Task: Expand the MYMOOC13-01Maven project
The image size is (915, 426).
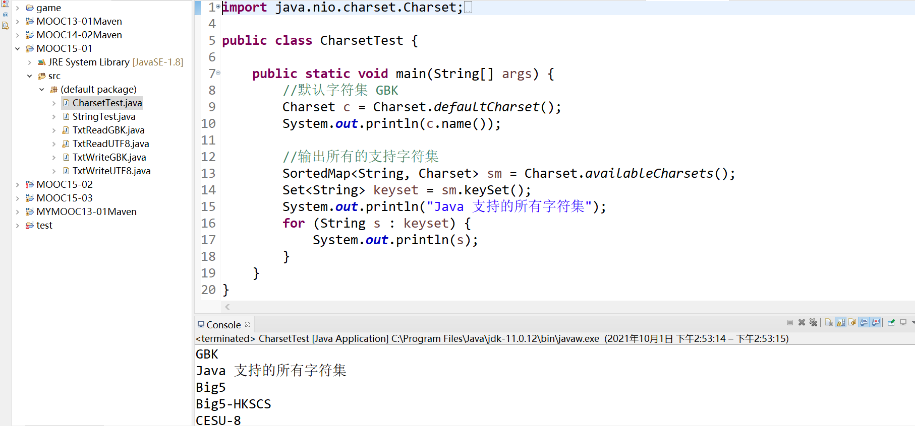Action: [x=18, y=212]
